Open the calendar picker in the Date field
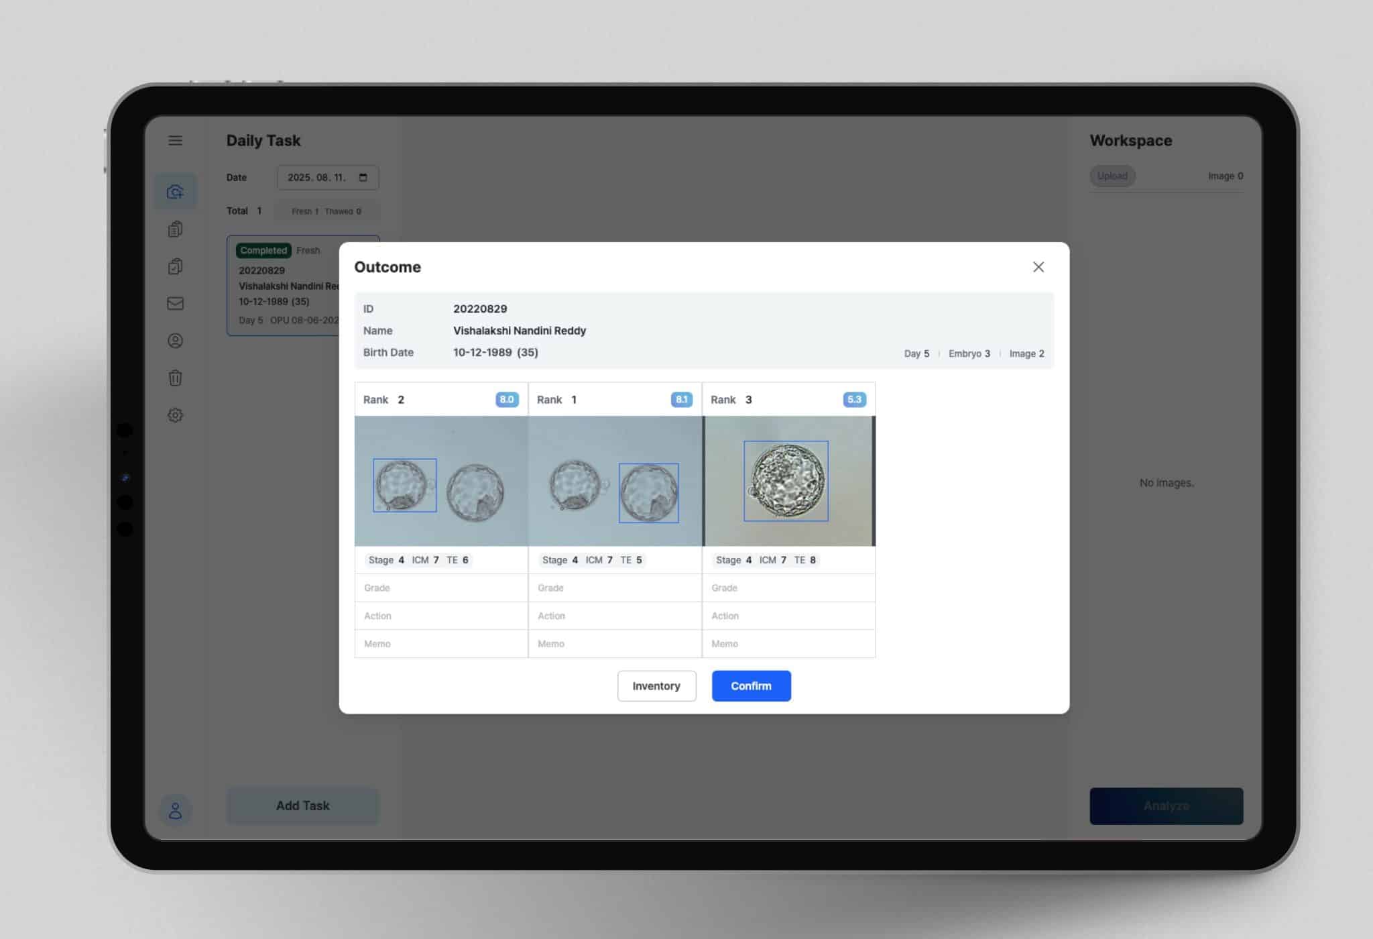The image size is (1373, 939). (363, 177)
